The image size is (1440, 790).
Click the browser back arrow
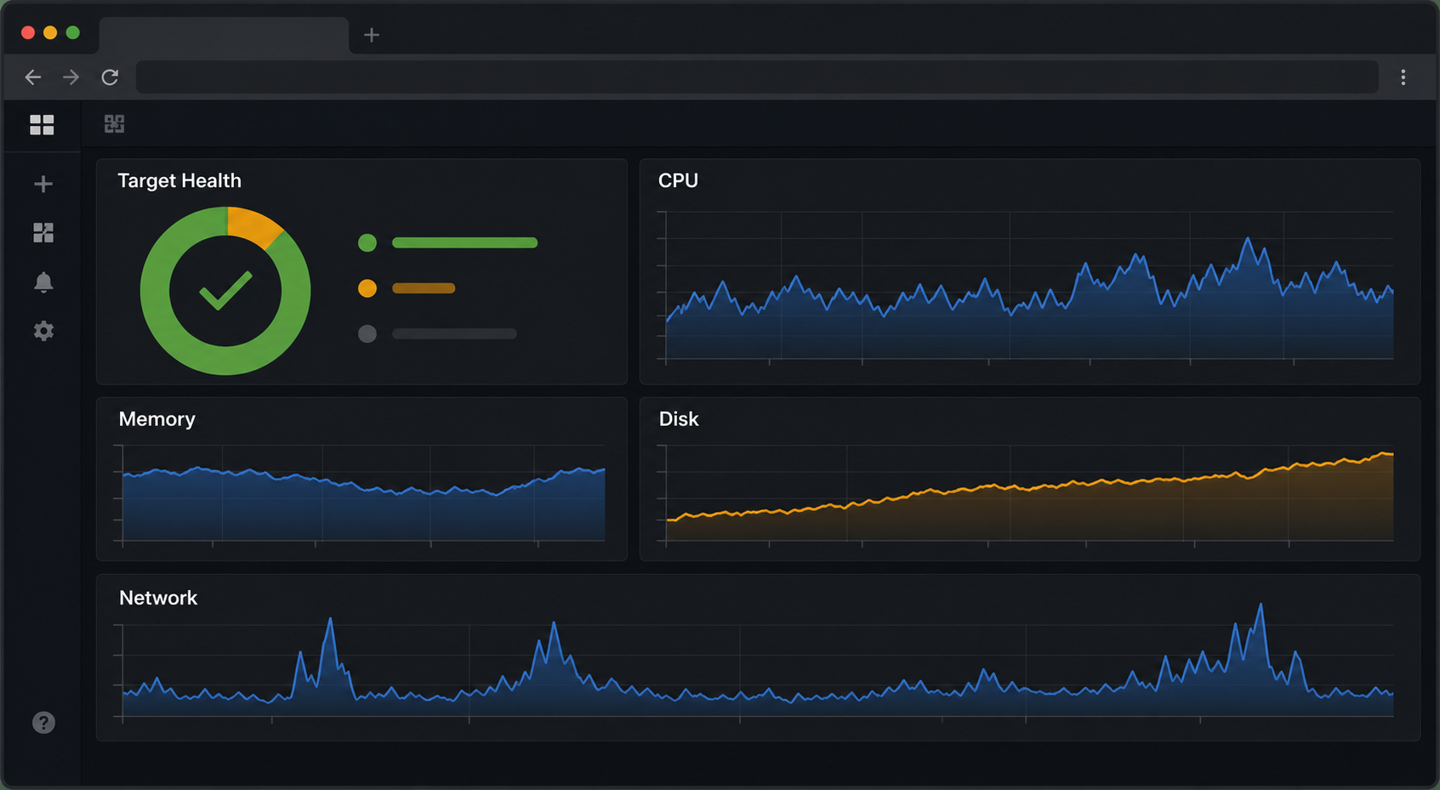tap(33, 77)
